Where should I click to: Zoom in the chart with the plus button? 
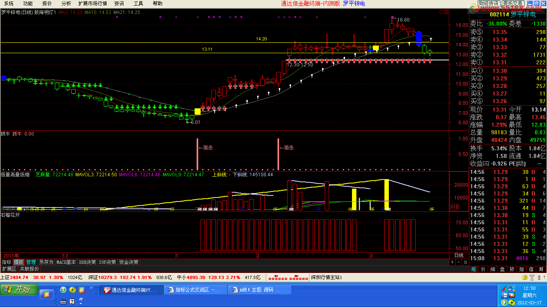pos(452,262)
